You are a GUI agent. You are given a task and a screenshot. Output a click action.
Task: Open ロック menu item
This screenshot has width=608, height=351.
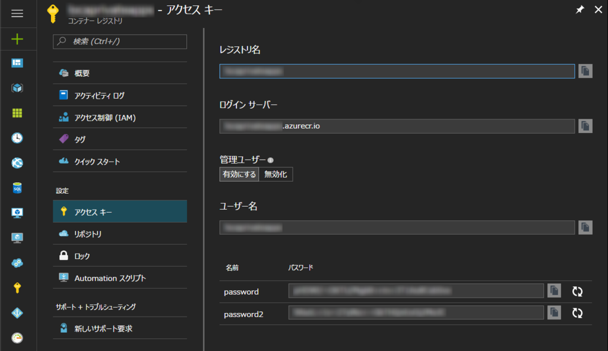pos(120,255)
